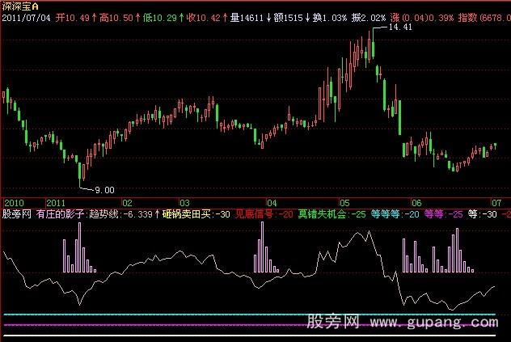Click the close price 收10.42

204,18
